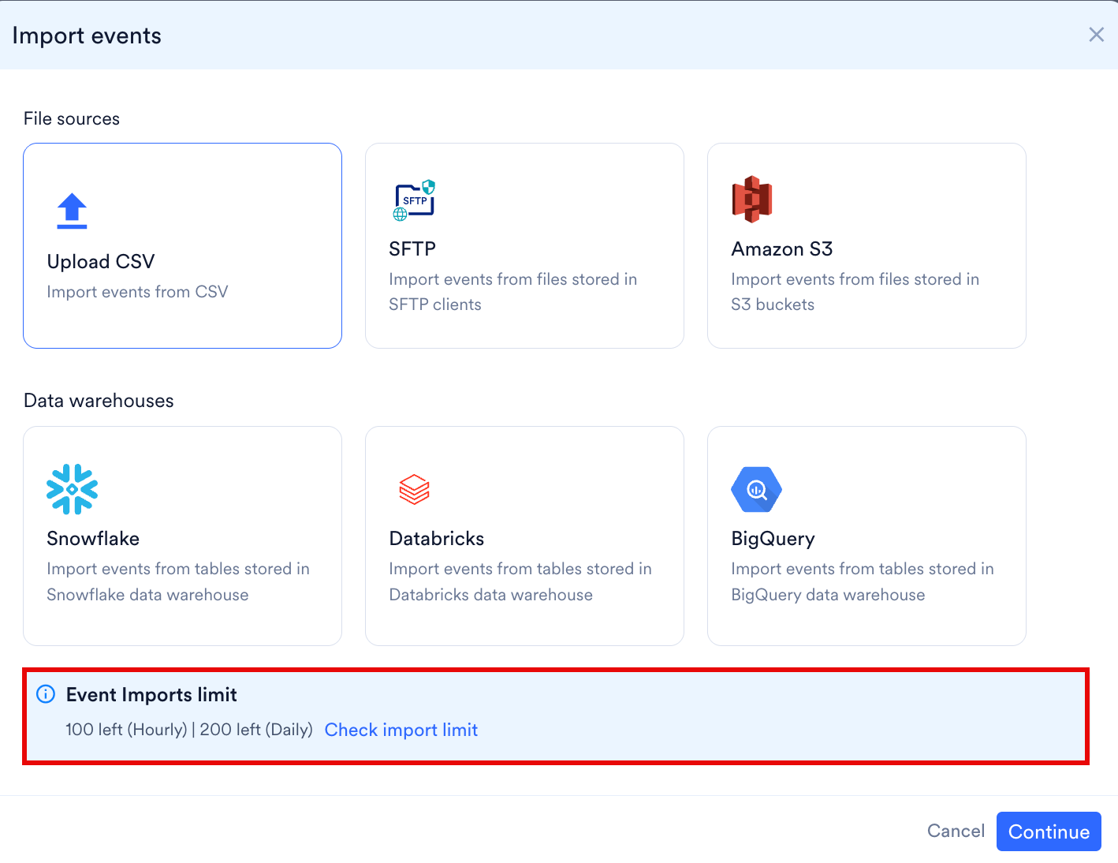Click the Amazon S3 red logo
Image resolution: width=1118 pixels, height=863 pixels.
(x=752, y=200)
